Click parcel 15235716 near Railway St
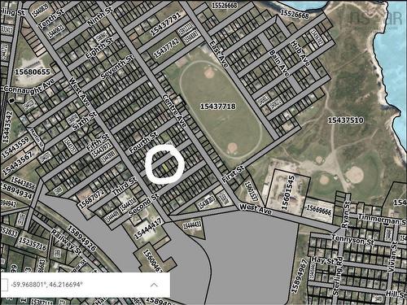Image resolution: width=407 pixels, height=305 pixels. coord(33,244)
